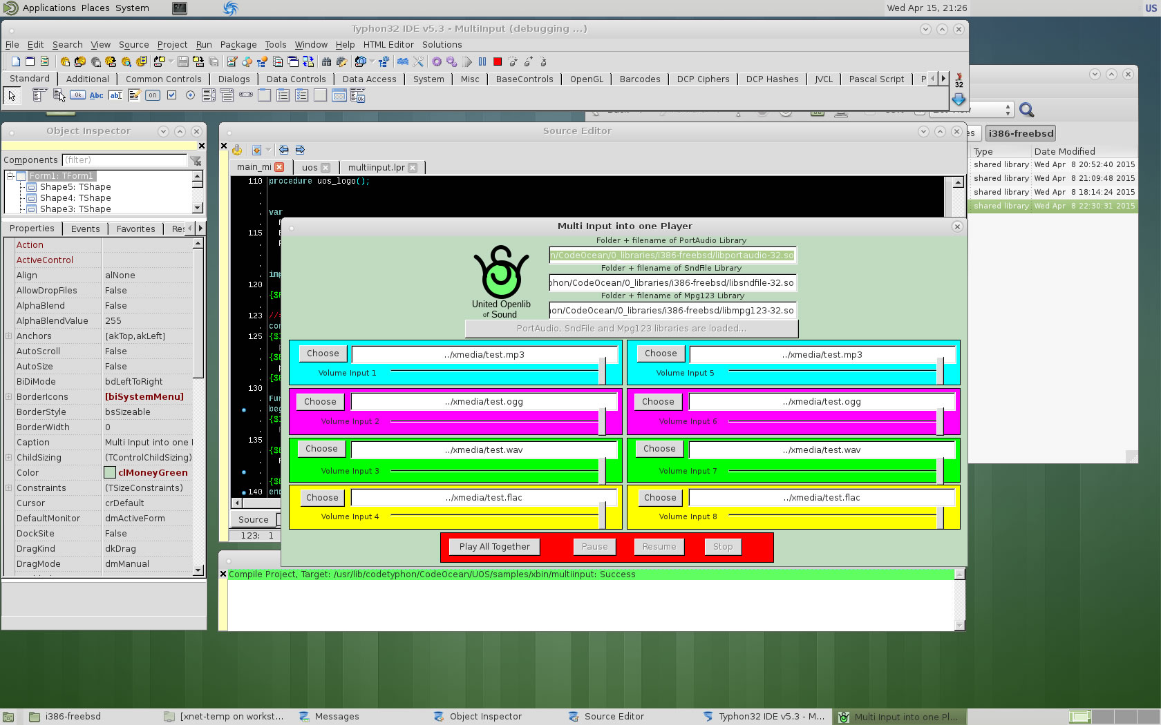Screen dimensions: 1161x725
Task: Pick the TMainMenu component icon
Action: click(39, 95)
